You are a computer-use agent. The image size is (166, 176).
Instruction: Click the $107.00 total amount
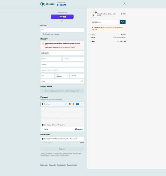122,41
